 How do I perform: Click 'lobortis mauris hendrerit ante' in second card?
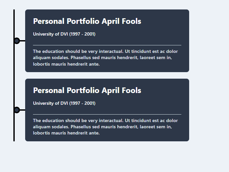(x=66, y=133)
